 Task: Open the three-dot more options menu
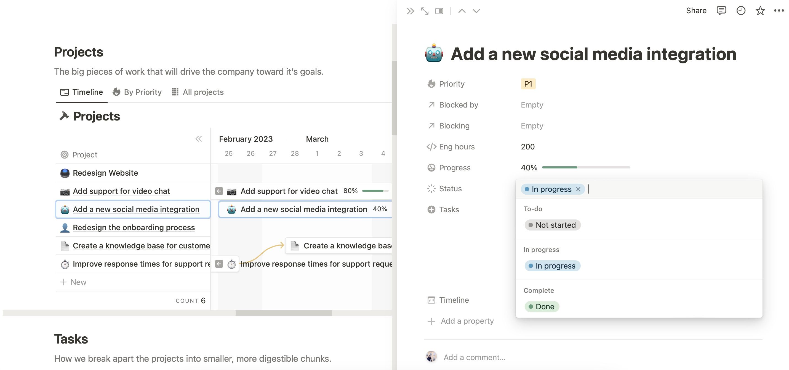click(779, 11)
